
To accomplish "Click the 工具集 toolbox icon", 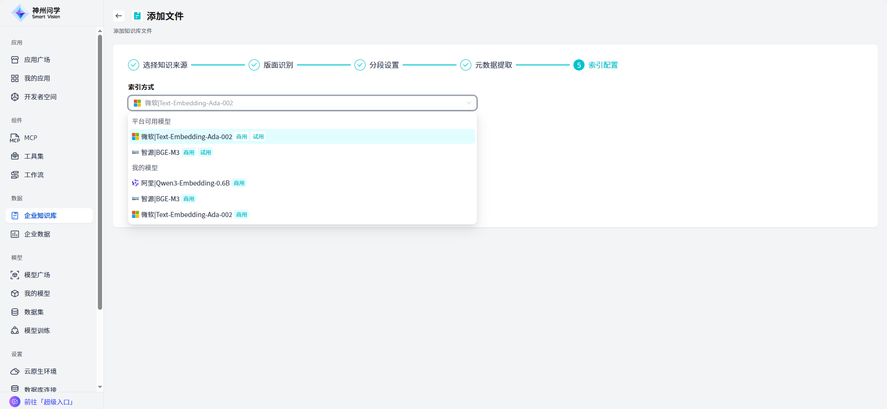I will pos(15,156).
